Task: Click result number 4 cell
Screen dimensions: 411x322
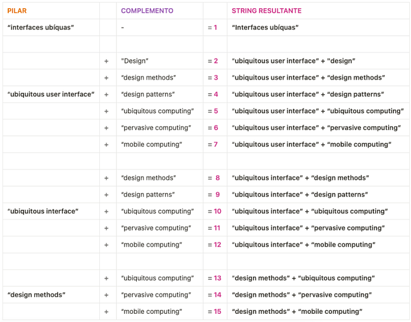Action: tap(213, 94)
